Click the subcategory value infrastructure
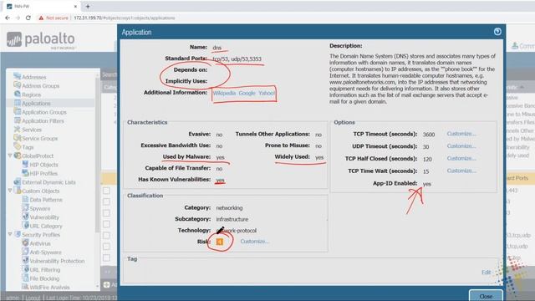The height and width of the screenshot is (301, 535). [232, 219]
